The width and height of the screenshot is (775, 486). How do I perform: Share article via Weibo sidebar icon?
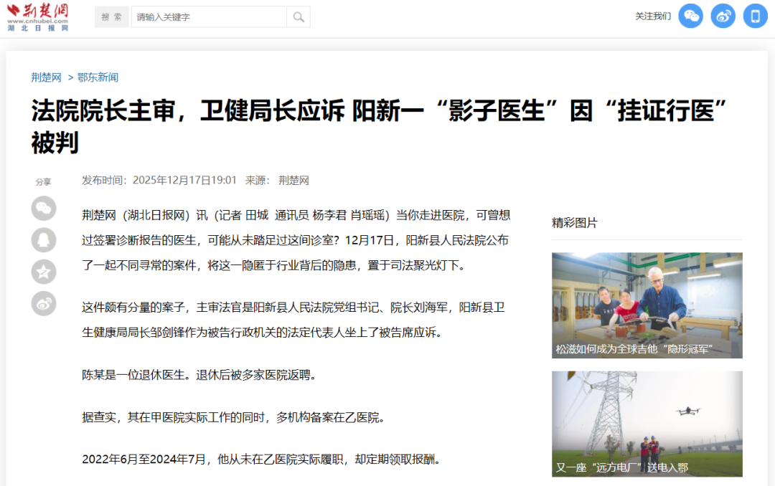click(44, 304)
